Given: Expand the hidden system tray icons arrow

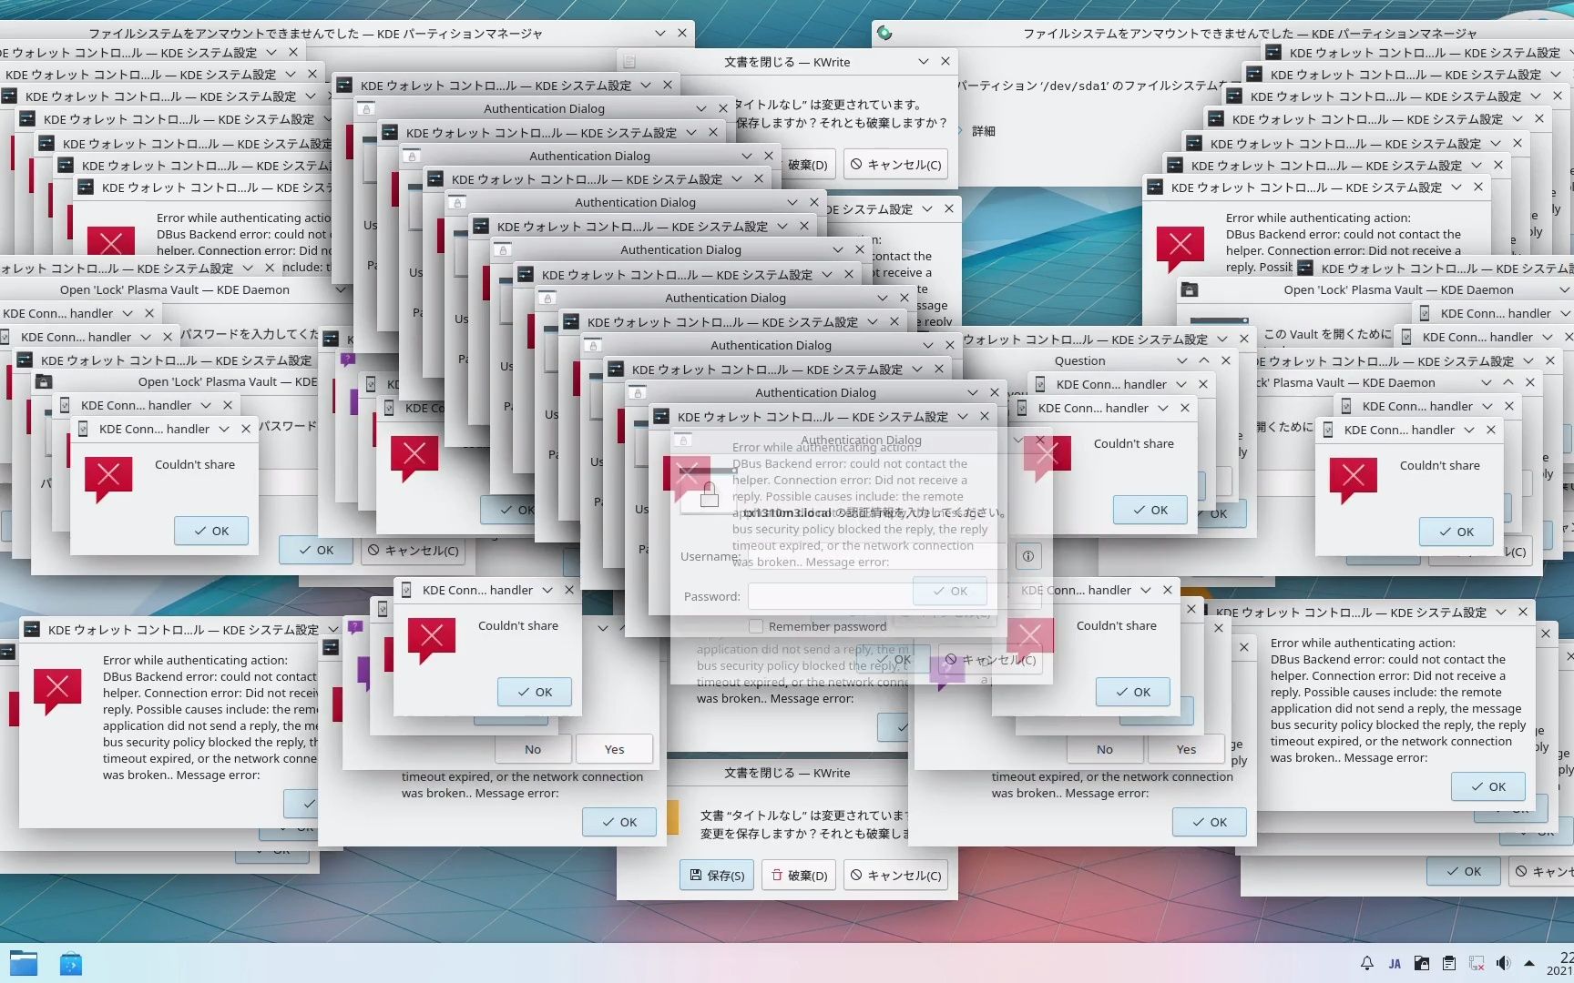Looking at the screenshot, I should coord(1529,963).
